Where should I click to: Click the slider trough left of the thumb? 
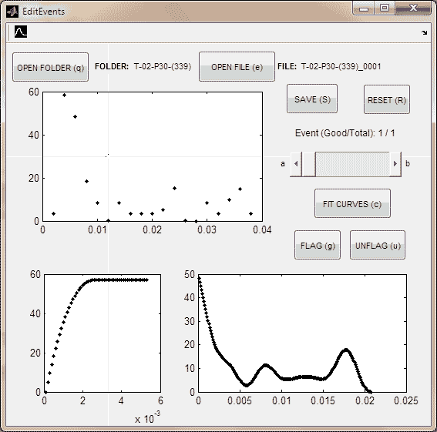(x=308, y=164)
